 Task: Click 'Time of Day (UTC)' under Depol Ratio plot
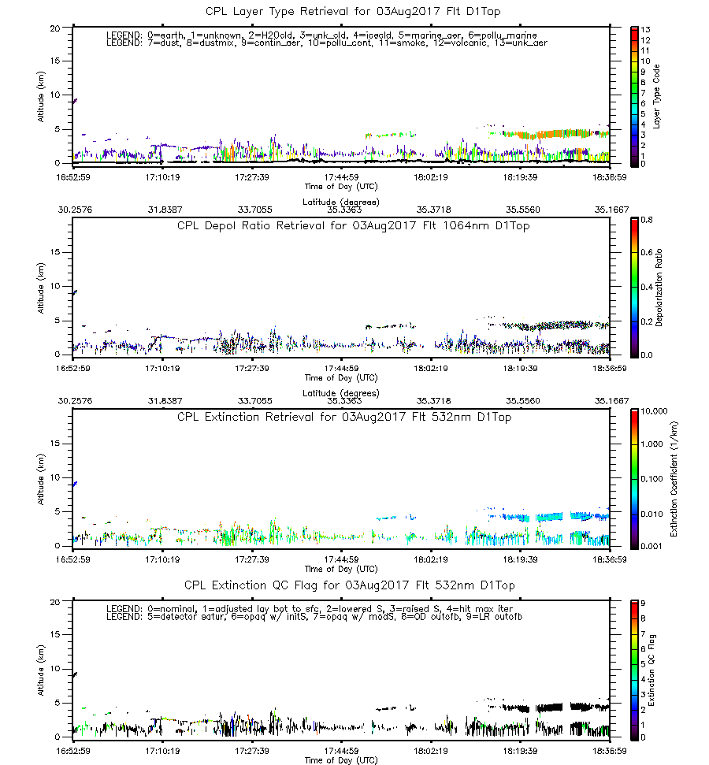[x=341, y=377]
